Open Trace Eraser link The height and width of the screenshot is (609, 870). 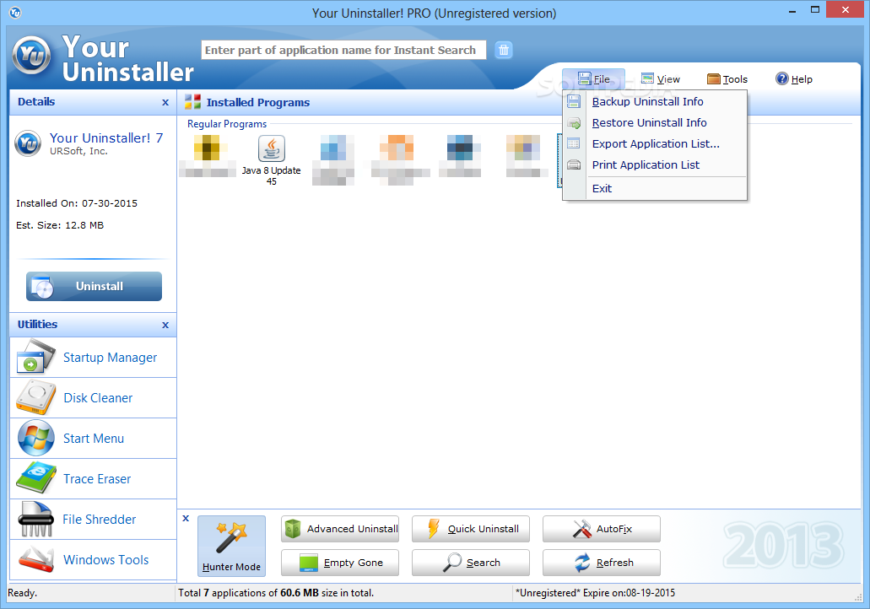[x=97, y=478]
